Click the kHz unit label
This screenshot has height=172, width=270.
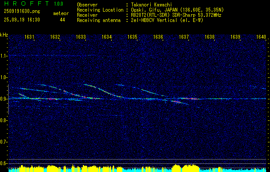coord(4,35)
